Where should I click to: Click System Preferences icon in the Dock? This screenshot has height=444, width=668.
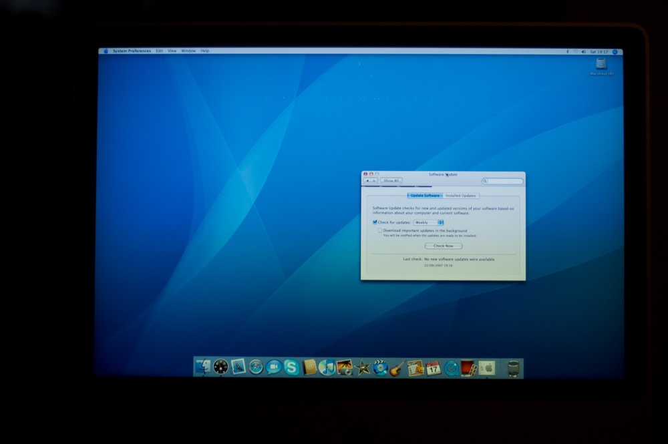point(486,368)
